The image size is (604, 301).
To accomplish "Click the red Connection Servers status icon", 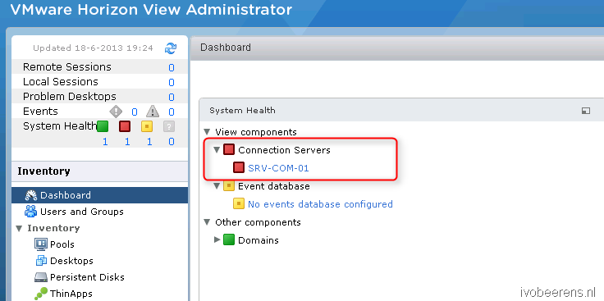I will coord(229,150).
